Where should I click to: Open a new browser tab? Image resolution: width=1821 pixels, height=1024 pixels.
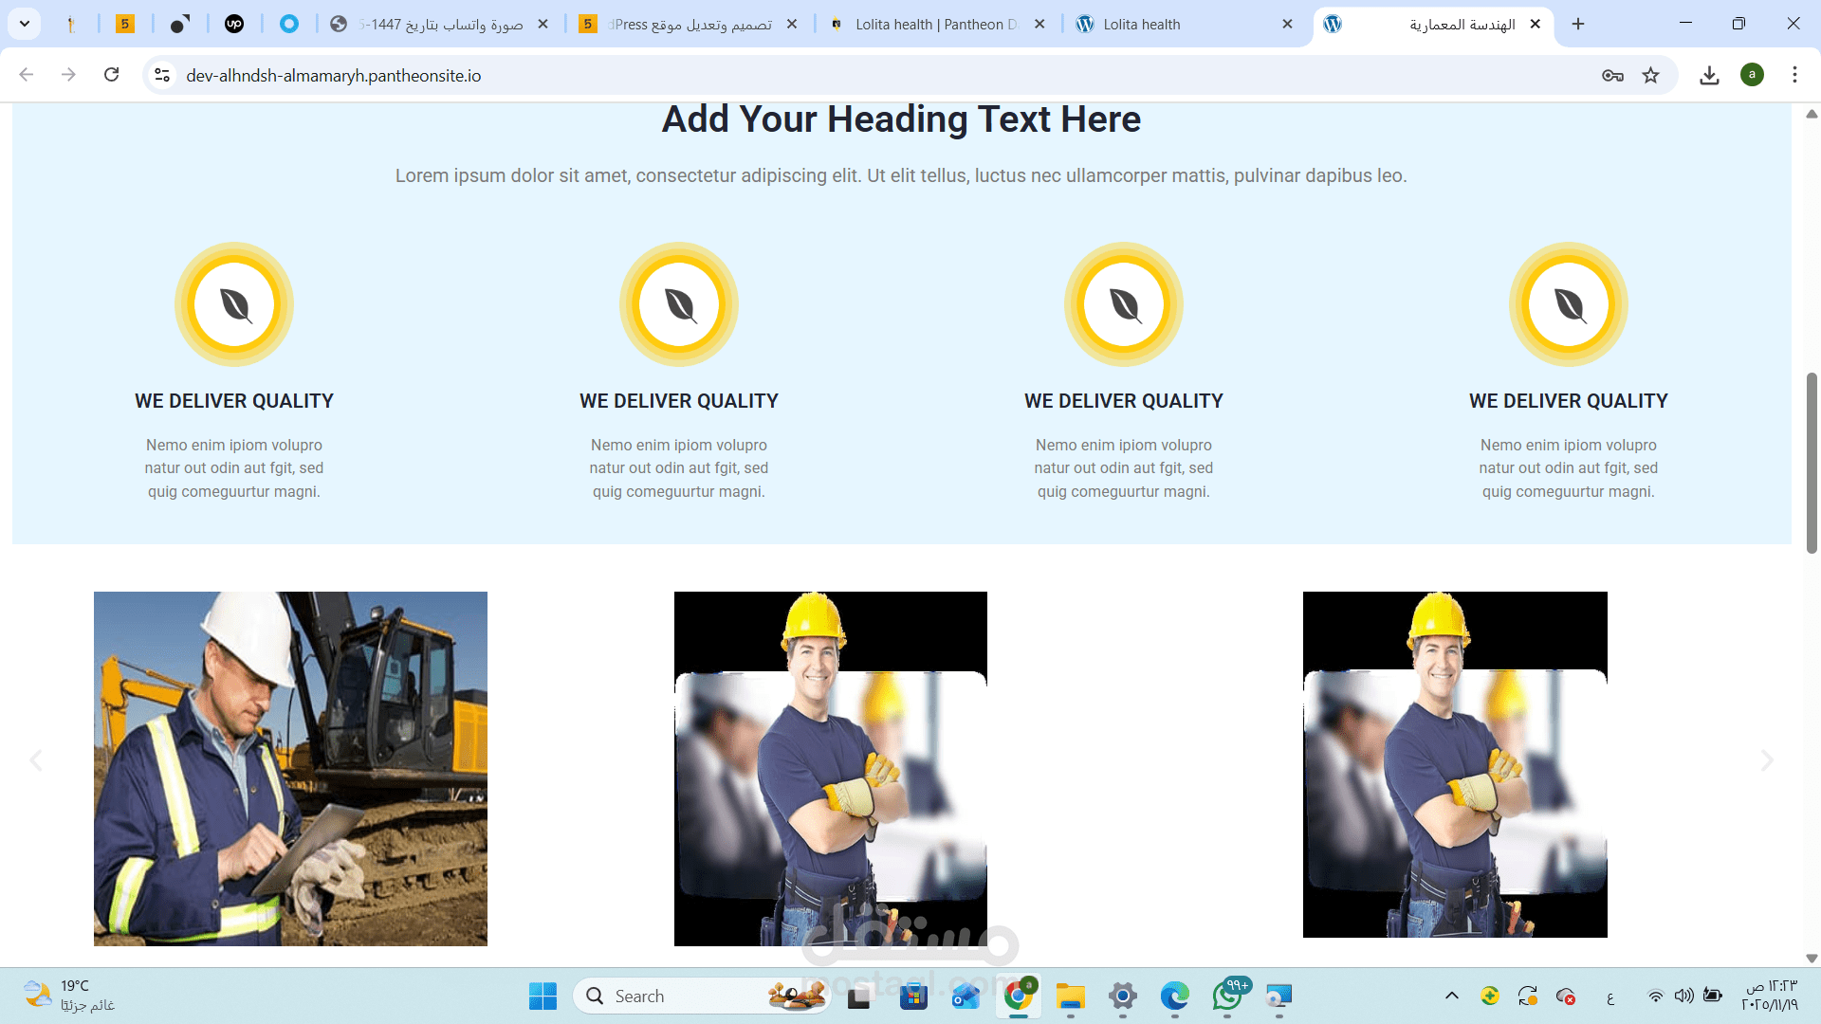pos(1578,25)
